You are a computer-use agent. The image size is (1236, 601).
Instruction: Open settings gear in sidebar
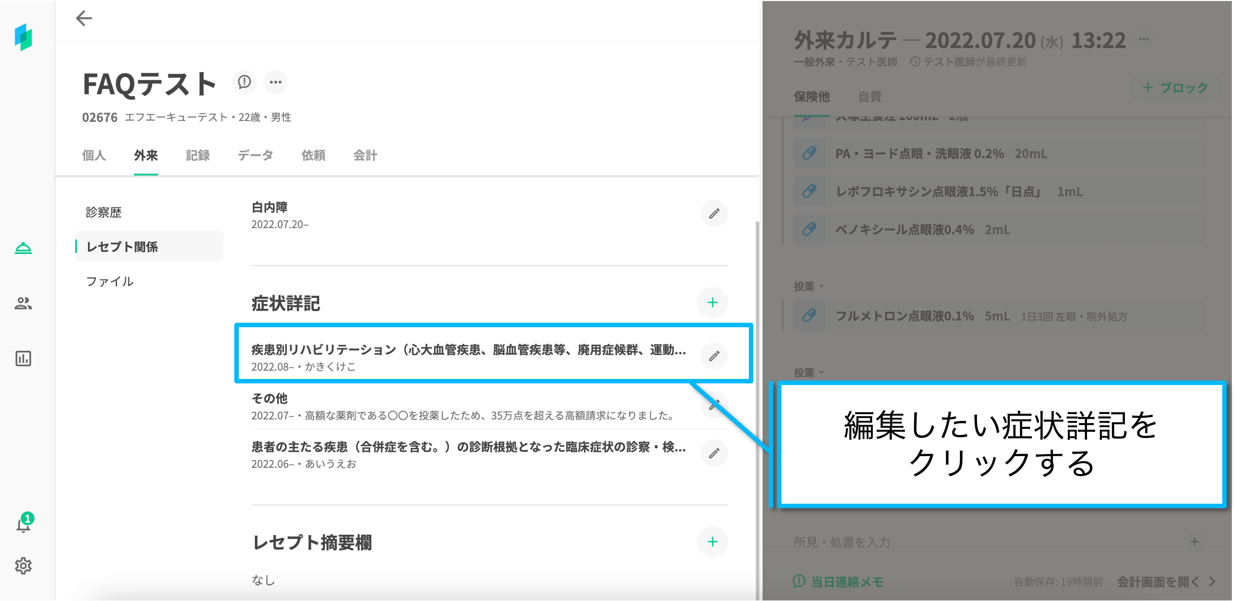[23, 566]
